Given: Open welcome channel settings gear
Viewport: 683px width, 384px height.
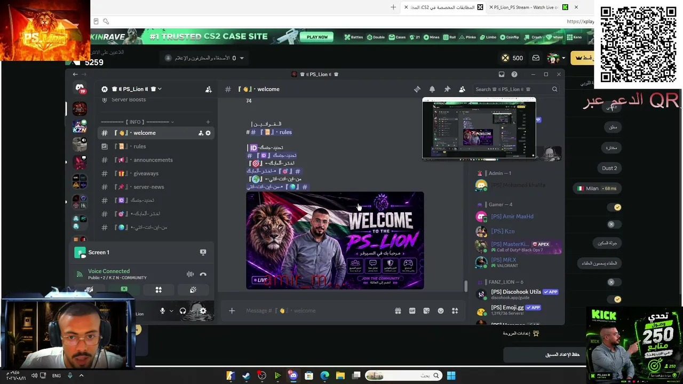Looking at the screenshot, I should coord(208,133).
